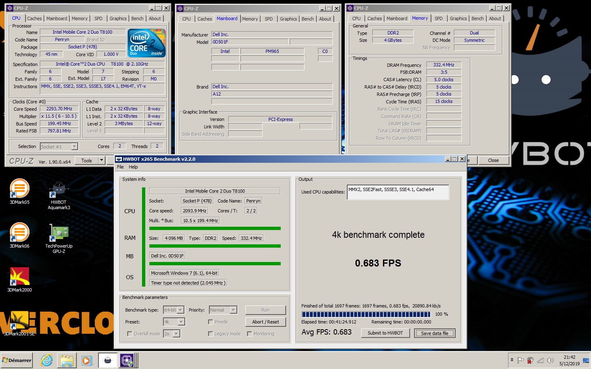Select the CPU-Z taskbar button

127,360
